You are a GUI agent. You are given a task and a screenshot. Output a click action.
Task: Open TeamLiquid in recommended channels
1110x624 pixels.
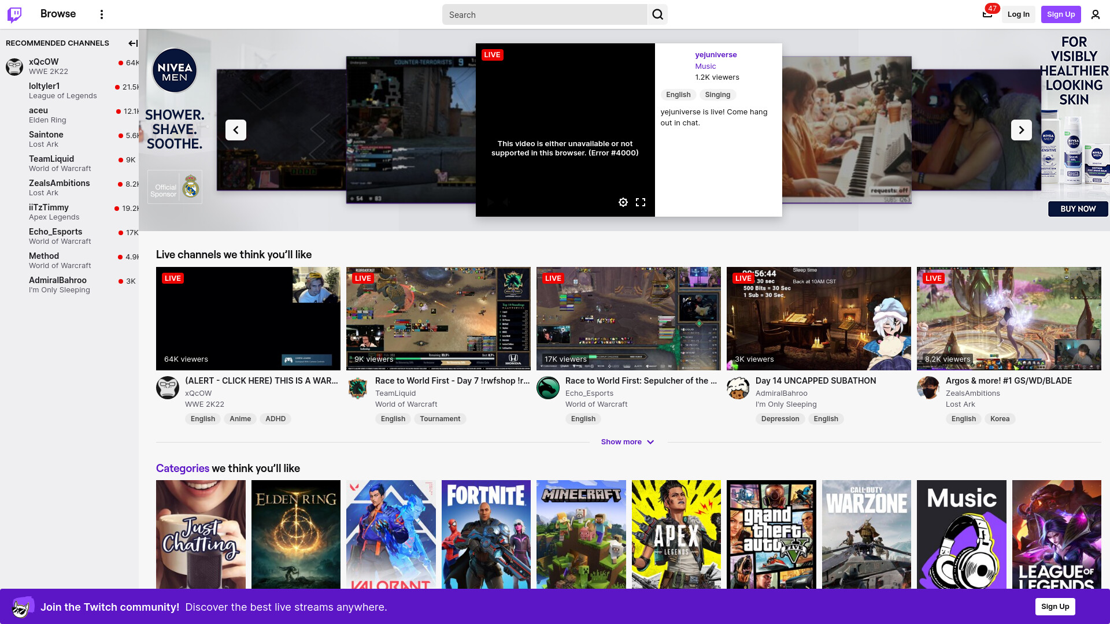click(69, 164)
